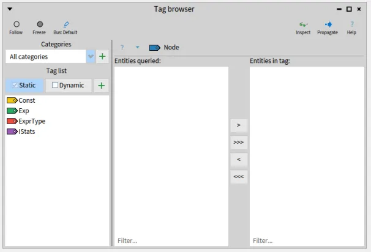Add a new tag with green plus

(102, 86)
